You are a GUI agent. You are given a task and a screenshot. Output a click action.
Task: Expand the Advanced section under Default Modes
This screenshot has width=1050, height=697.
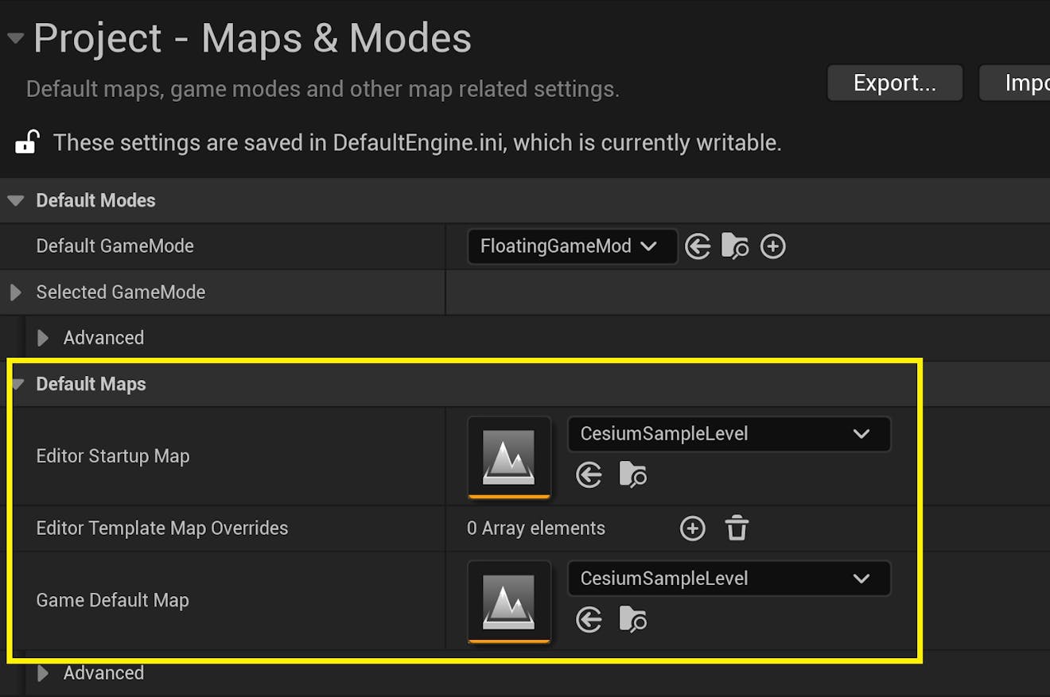tap(42, 338)
